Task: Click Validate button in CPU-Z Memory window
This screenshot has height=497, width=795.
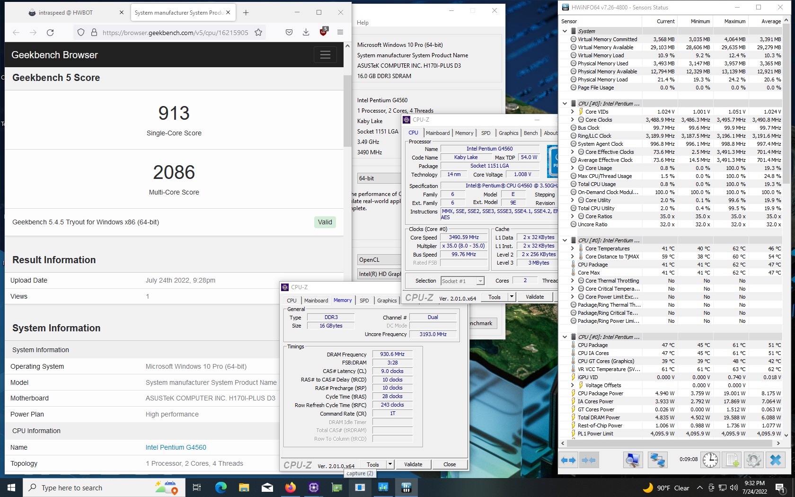Action: [413, 464]
